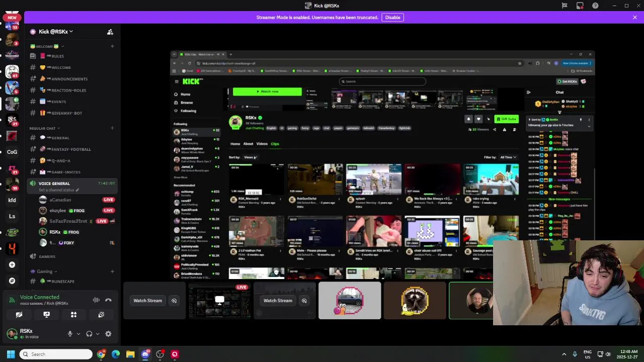644x362 pixels.
Task: Open the CoG server icon
Action: pyautogui.click(x=12, y=152)
